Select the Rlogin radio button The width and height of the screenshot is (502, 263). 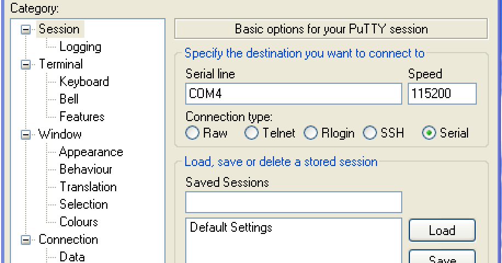coord(311,133)
